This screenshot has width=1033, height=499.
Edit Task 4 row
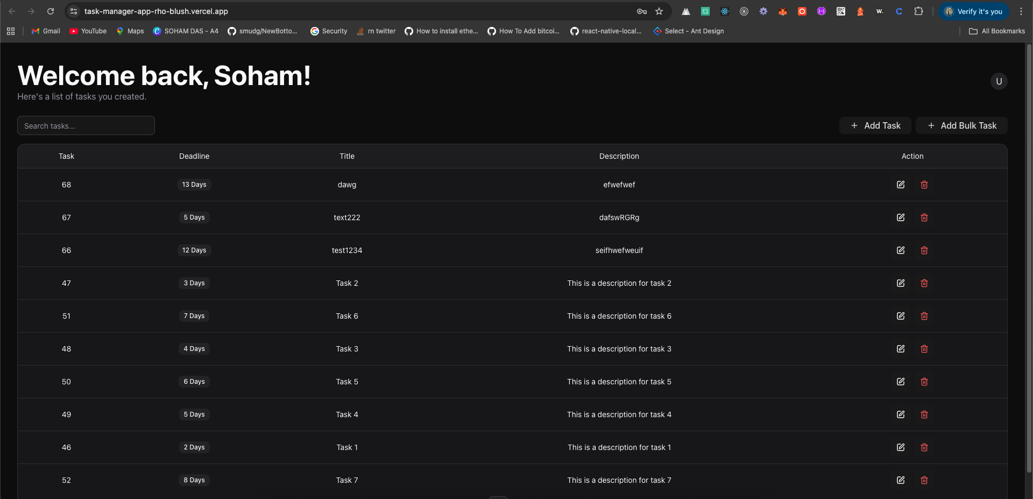click(901, 414)
